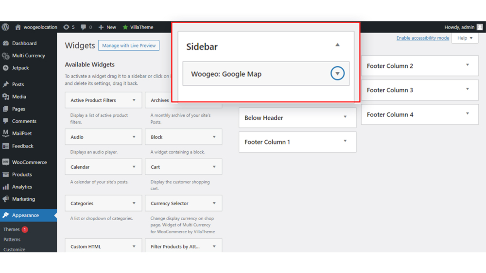Screen dimensions: 486x273
Task: Click the Comments sidebar icon
Action: 5,121
